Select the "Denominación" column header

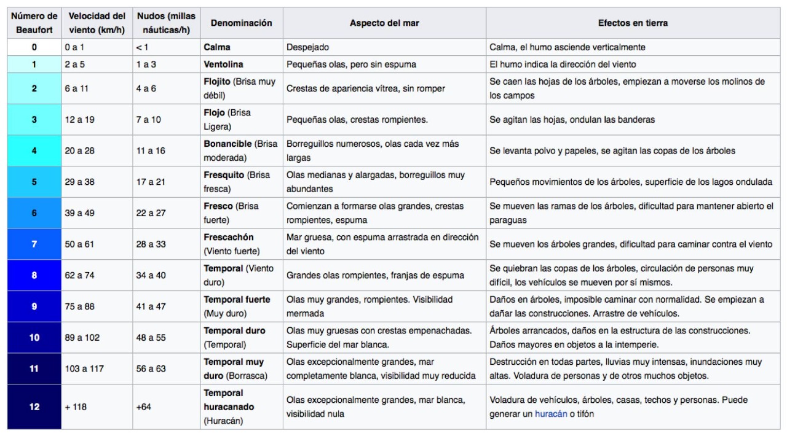pyautogui.click(x=241, y=23)
